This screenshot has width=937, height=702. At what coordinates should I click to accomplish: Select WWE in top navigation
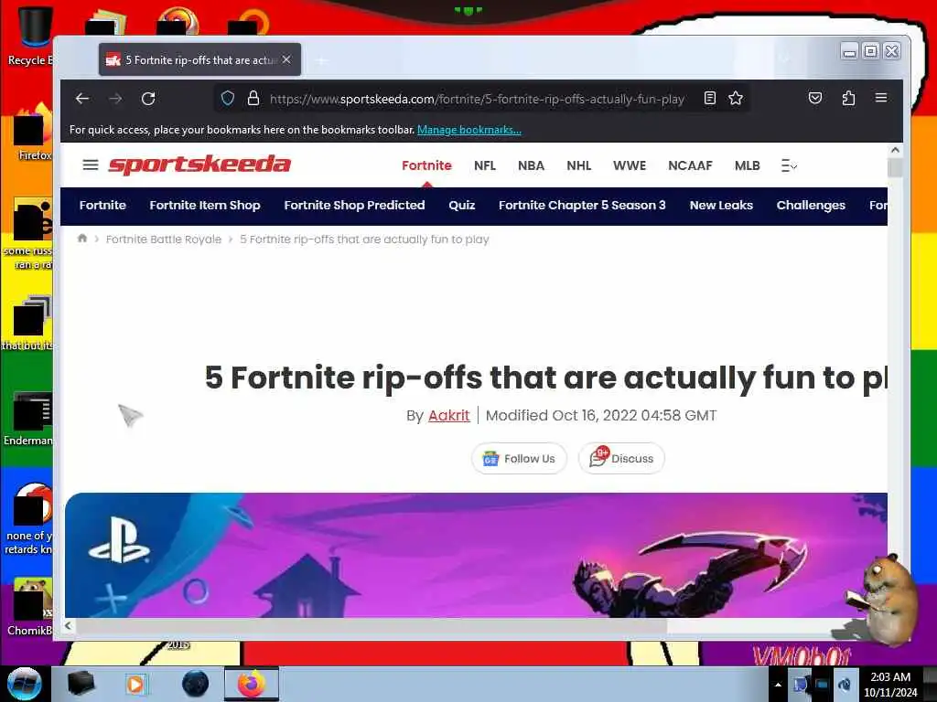[630, 165]
